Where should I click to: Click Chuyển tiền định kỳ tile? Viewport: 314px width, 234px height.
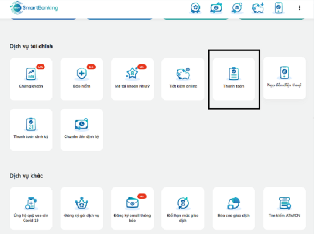point(82,129)
